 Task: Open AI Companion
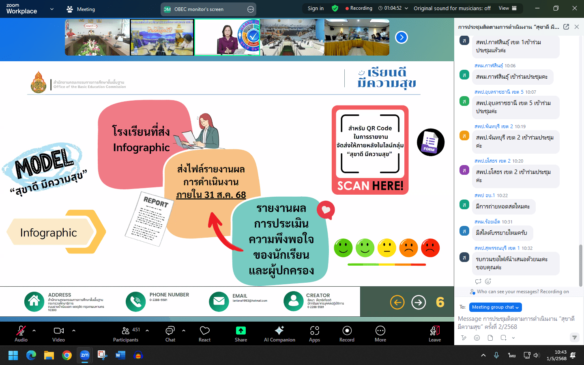pyautogui.click(x=279, y=334)
